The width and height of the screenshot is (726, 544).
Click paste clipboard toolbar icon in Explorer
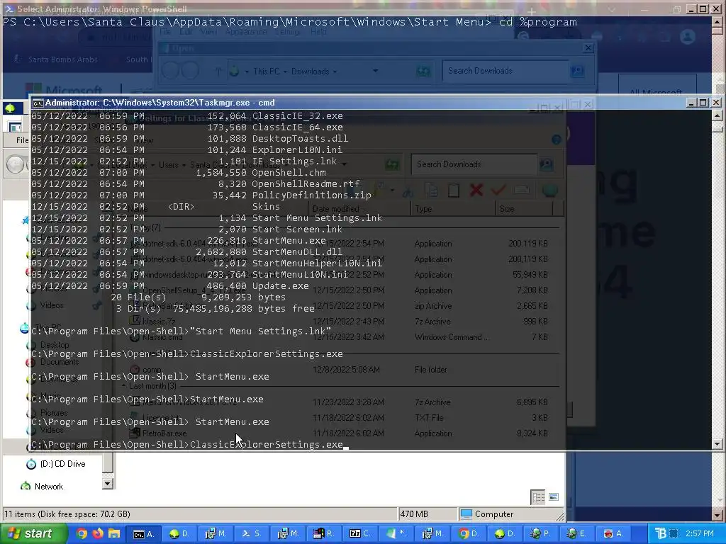coord(454,190)
